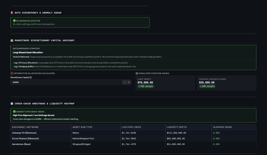
Task: Click the 70% weight badge
Action: 146,86
